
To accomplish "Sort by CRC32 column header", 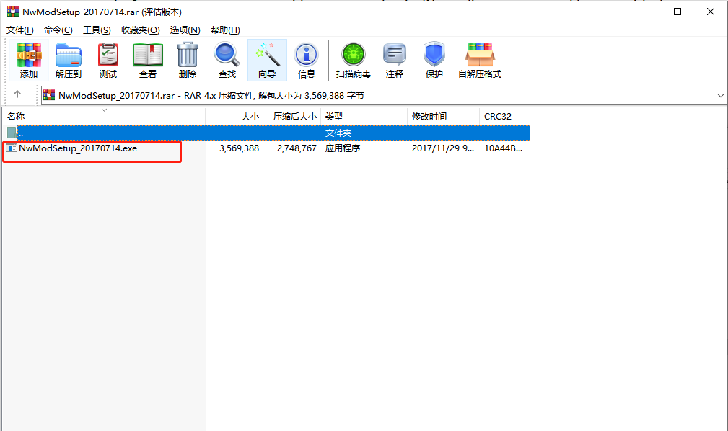I will [504, 117].
